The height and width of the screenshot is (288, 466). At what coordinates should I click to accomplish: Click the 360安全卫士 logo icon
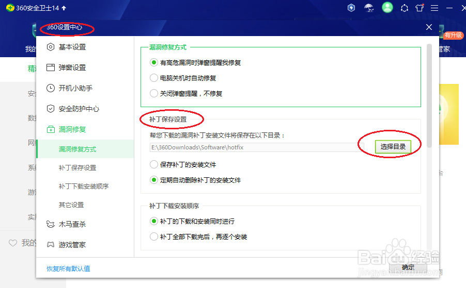tap(10, 8)
